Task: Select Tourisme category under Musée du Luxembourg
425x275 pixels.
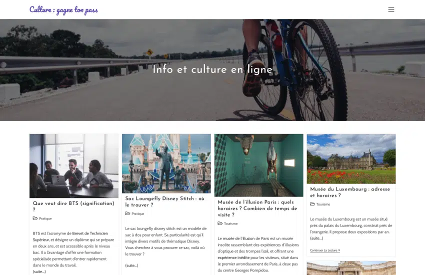Action: point(323,204)
